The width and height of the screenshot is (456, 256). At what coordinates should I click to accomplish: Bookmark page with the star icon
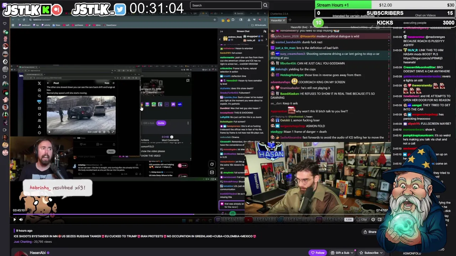(x=215, y=20)
